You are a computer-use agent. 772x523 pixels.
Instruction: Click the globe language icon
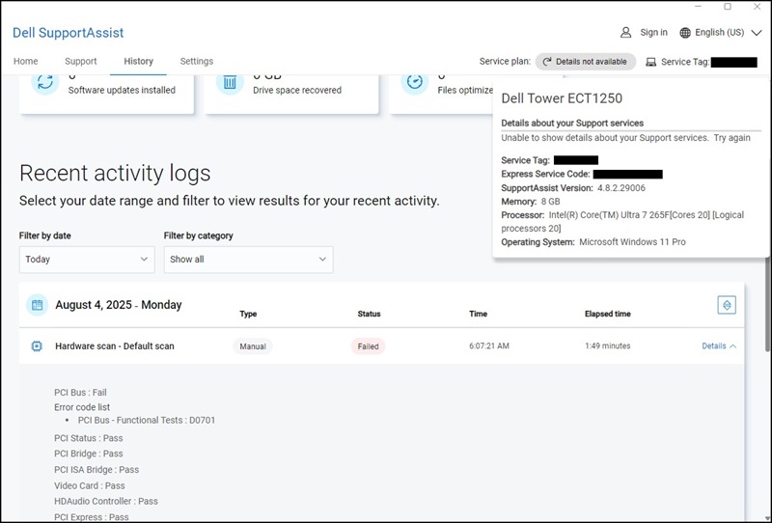pyautogui.click(x=685, y=32)
